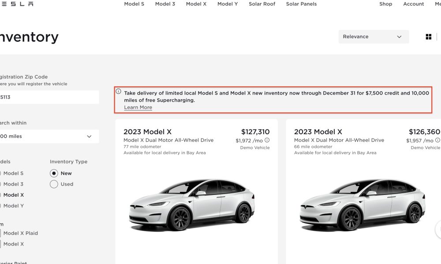
Task: Choose Model Y in models filter
Action: [x=14, y=205]
